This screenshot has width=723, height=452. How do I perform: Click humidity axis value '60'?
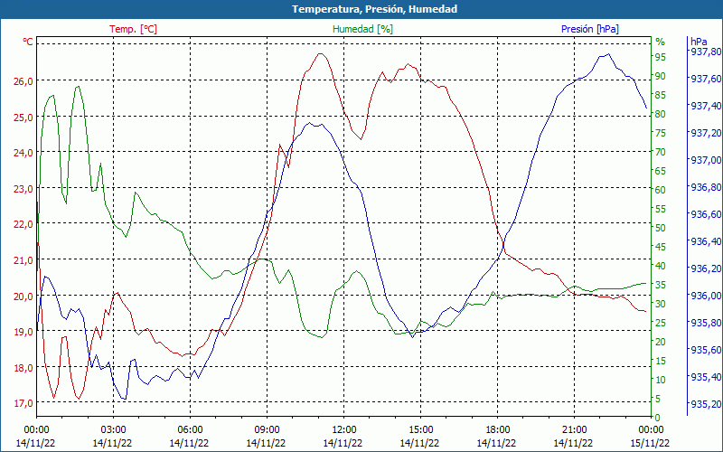pyautogui.click(x=661, y=190)
